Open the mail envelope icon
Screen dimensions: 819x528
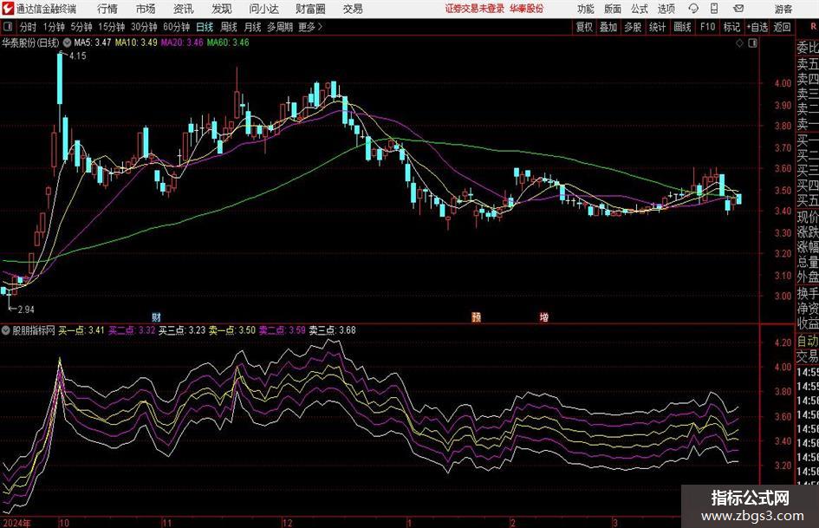click(x=738, y=9)
